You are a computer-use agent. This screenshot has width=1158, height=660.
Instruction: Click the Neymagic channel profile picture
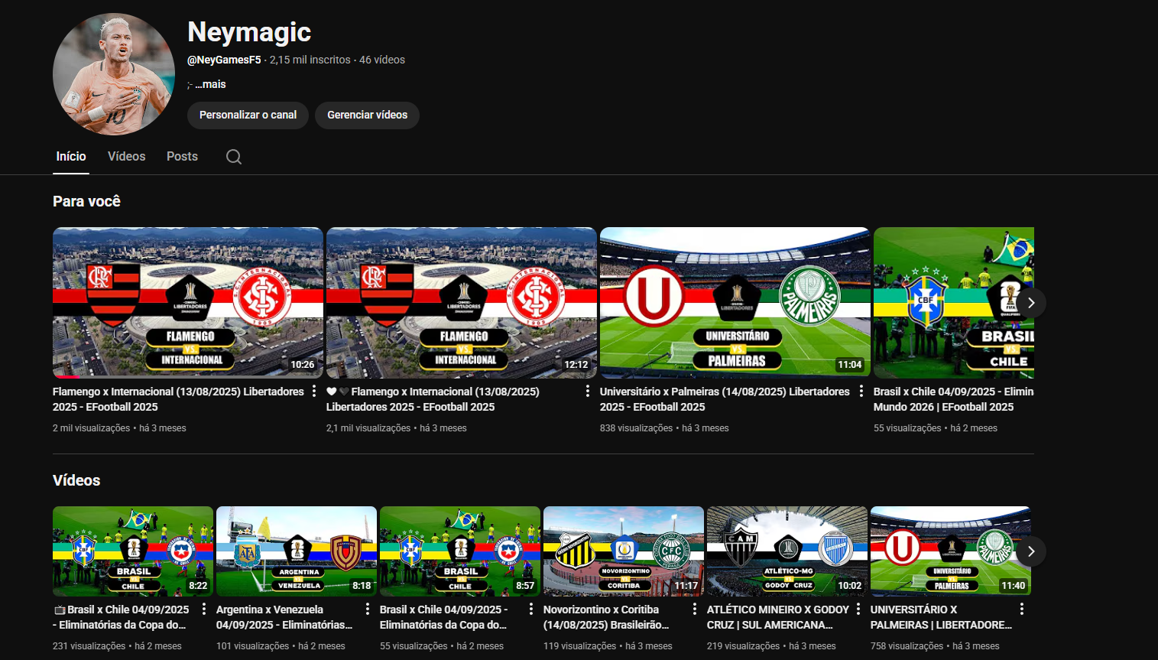114,74
